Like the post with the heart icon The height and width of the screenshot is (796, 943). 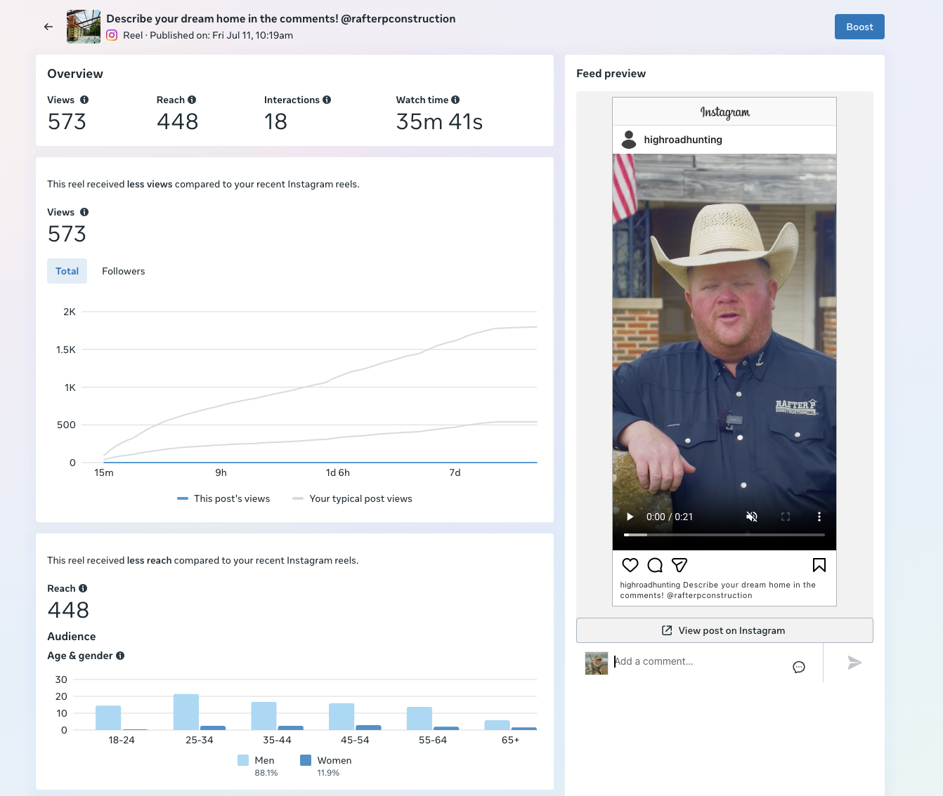tap(630, 565)
